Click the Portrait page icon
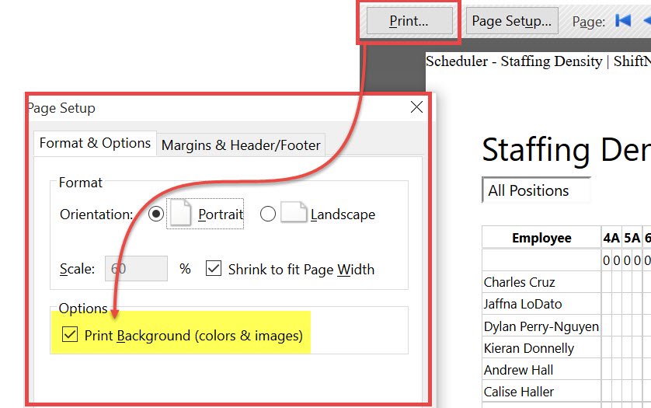 180,214
